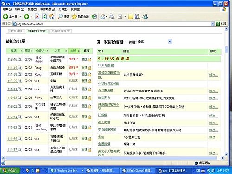Click 修改 link in the 江媽媽 row
This screenshot has height=174, width=232.
point(213,116)
